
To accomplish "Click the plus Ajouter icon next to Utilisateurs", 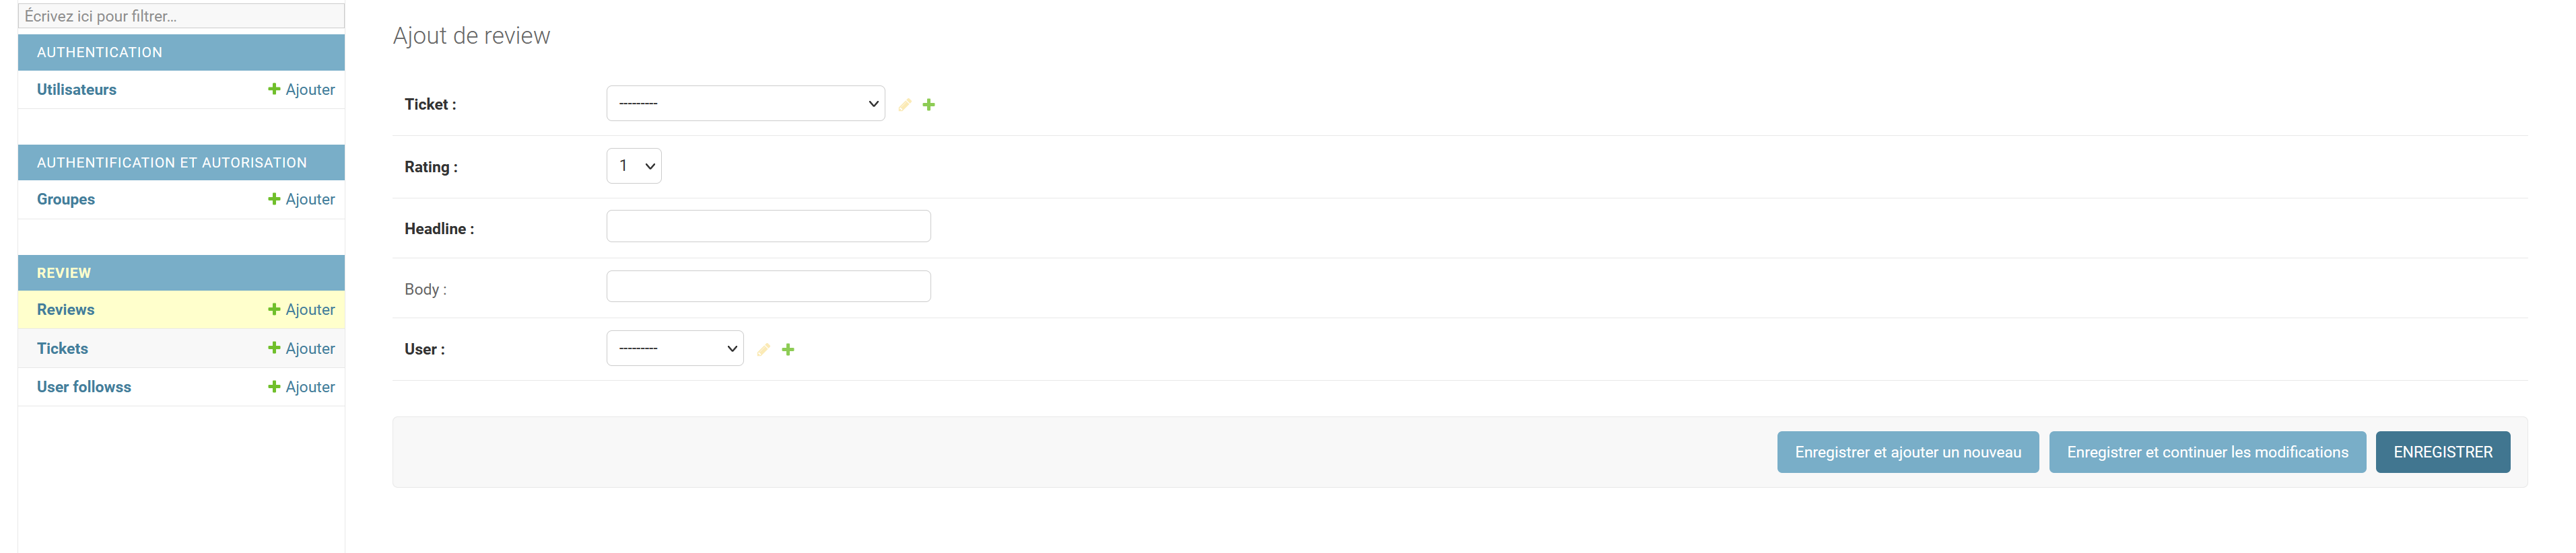I will click(300, 89).
